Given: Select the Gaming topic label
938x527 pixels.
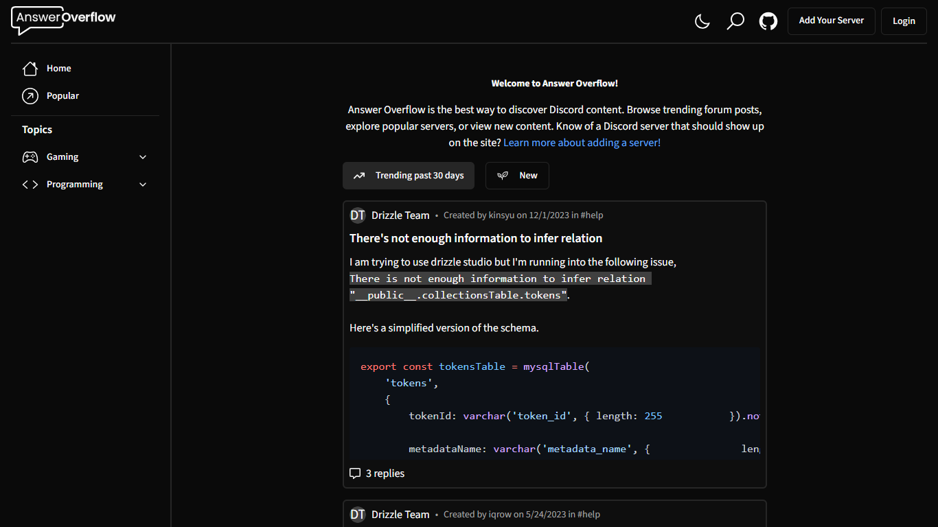Looking at the screenshot, I should click(x=62, y=157).
